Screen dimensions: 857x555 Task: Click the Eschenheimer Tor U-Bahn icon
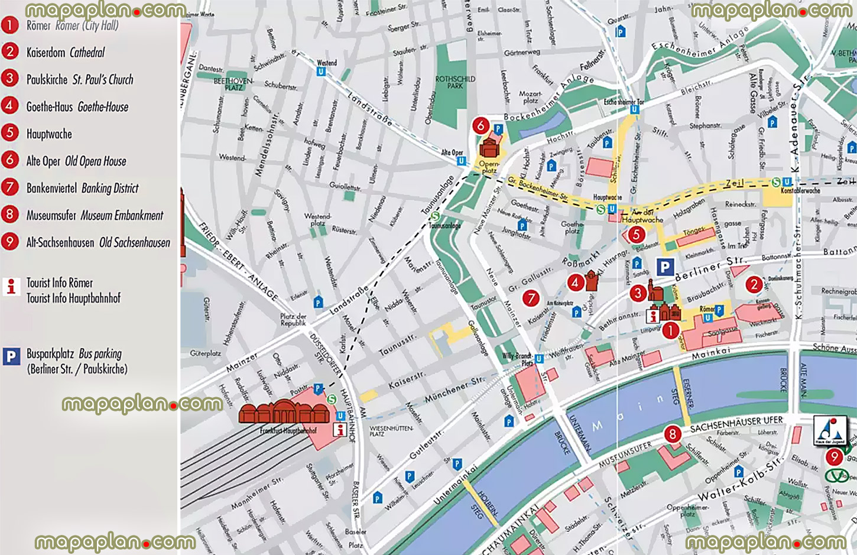click(634, 109)
